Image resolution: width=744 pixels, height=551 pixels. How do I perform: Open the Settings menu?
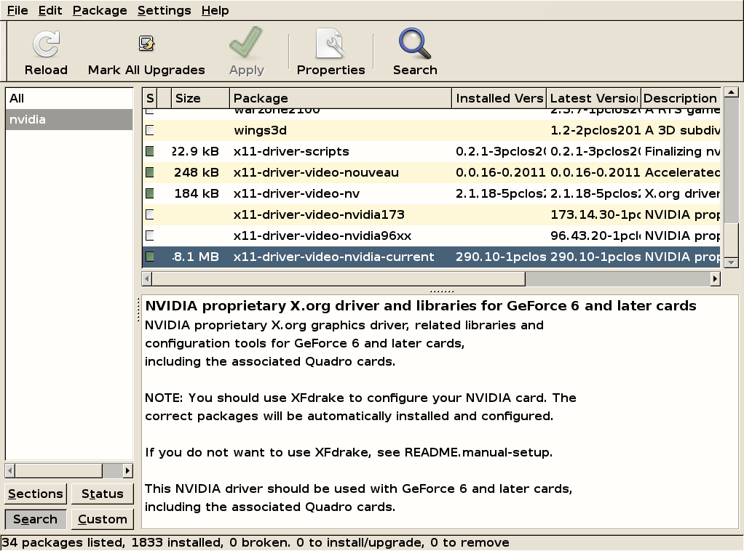point(165,10)
